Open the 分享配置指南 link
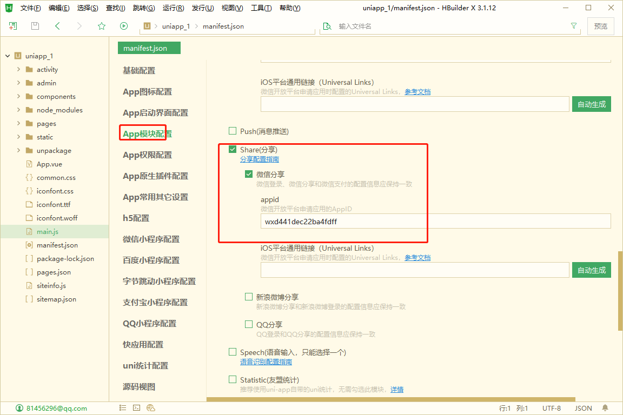This screenshot has height=415, width=623. (x=260, y=159)
